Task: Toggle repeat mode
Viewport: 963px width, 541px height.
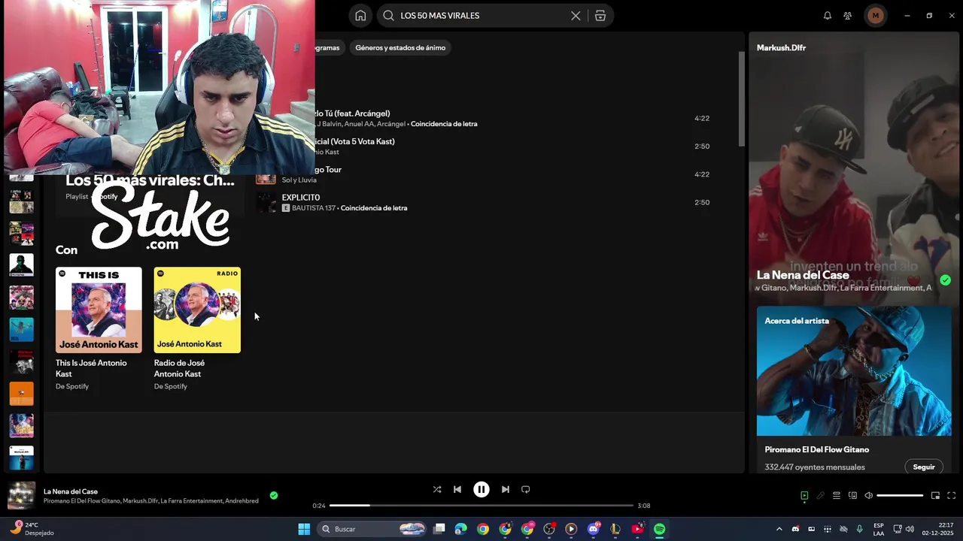Action: [526, 489]
